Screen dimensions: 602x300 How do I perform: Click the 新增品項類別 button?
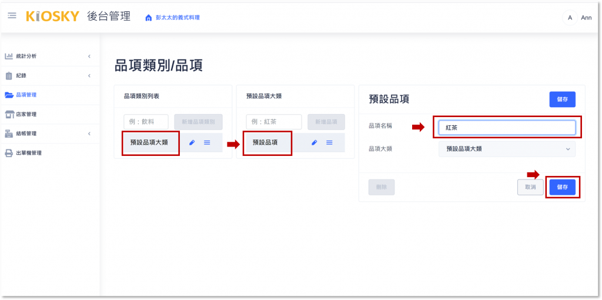pos(198,122)
